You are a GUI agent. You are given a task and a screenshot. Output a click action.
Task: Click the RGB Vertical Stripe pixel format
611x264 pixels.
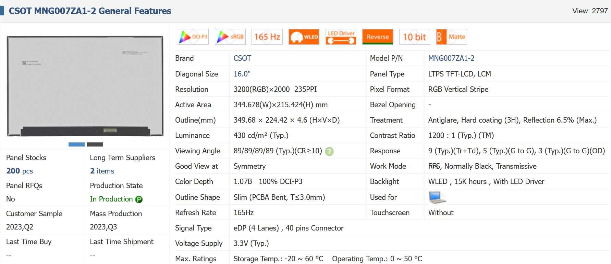pyautogui.click(x=459, y=89)
